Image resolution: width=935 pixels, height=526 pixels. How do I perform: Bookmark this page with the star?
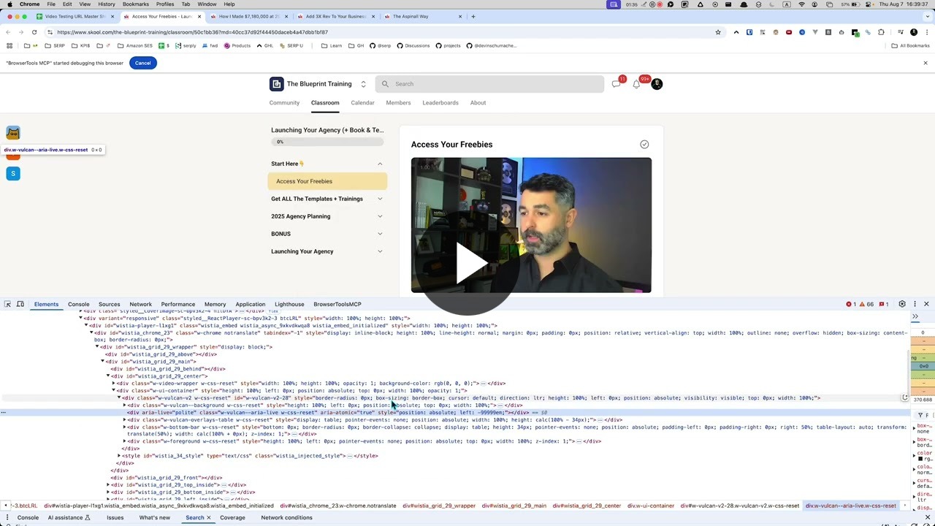(x=718, y=32)
